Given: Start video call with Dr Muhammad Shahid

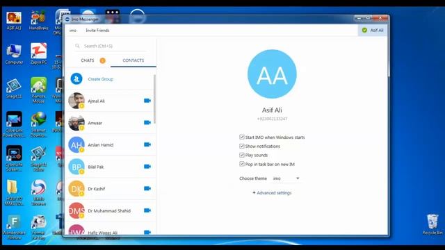Looking at the screenshot, I should 147,210.
